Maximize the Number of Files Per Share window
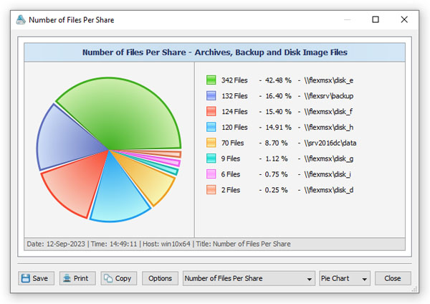The width and height of the screenshot is (430, 304). tap(376, 20)
